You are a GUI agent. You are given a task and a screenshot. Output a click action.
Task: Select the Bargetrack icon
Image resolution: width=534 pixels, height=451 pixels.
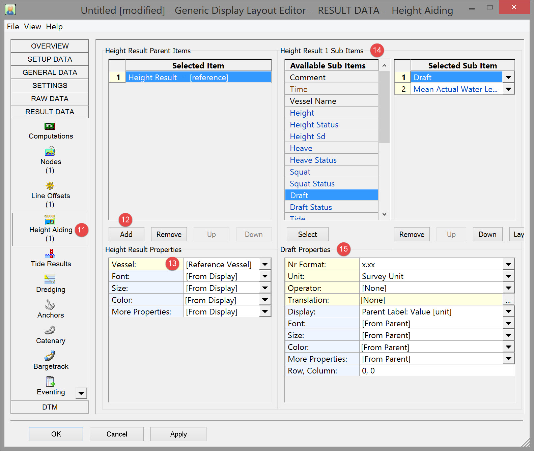50,356
